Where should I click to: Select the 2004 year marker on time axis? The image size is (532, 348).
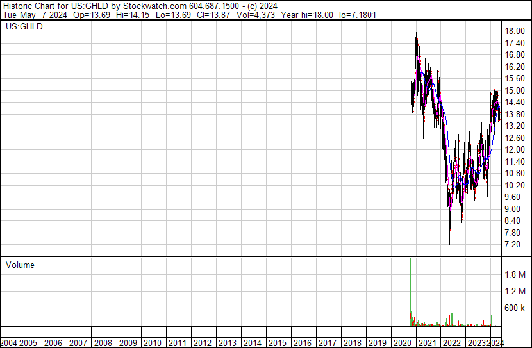click(8, 343)
